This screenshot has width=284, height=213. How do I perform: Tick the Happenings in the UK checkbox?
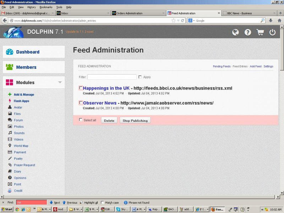coord(81,88)
